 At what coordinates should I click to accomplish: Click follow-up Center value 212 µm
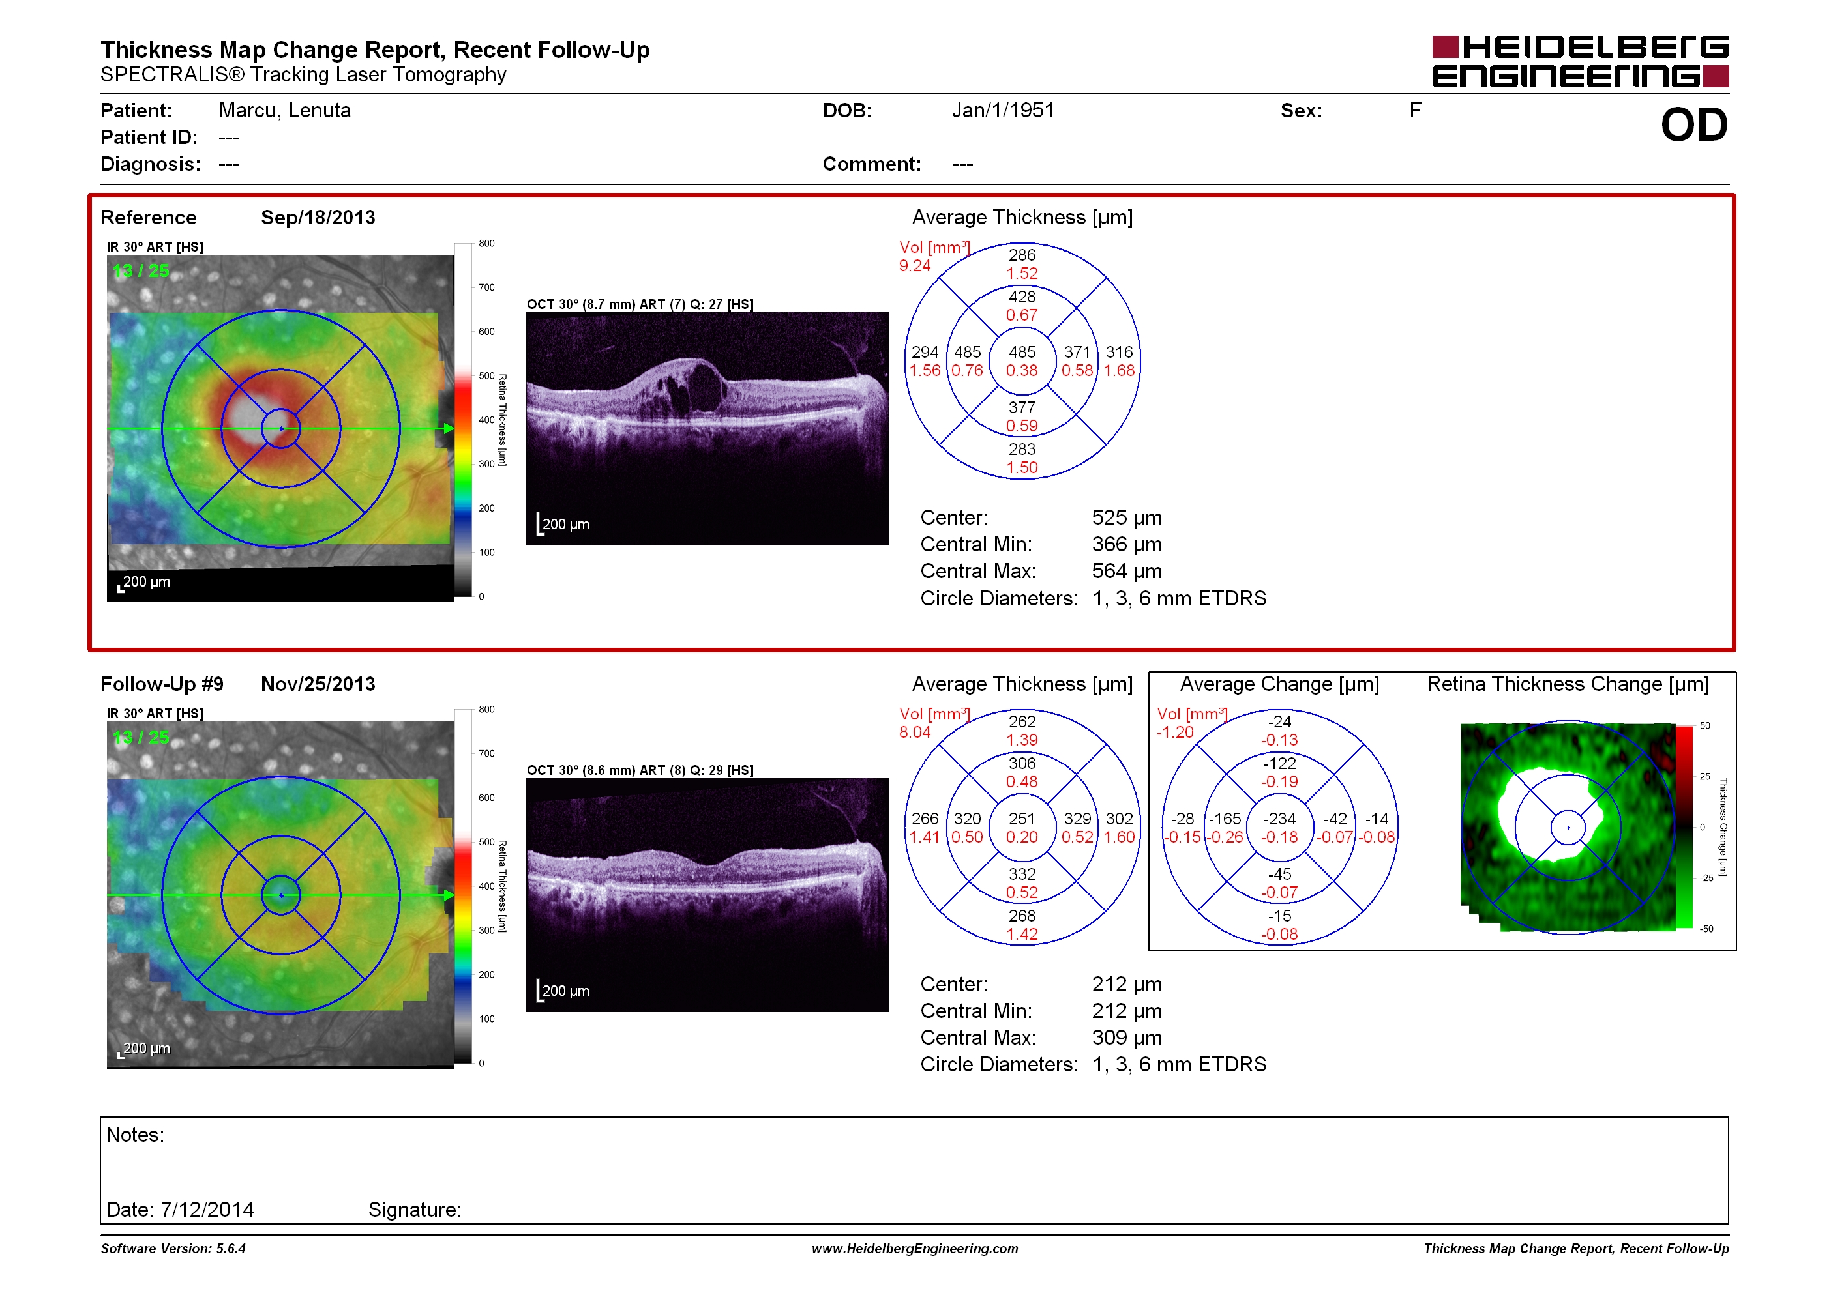coord(1127,985)
